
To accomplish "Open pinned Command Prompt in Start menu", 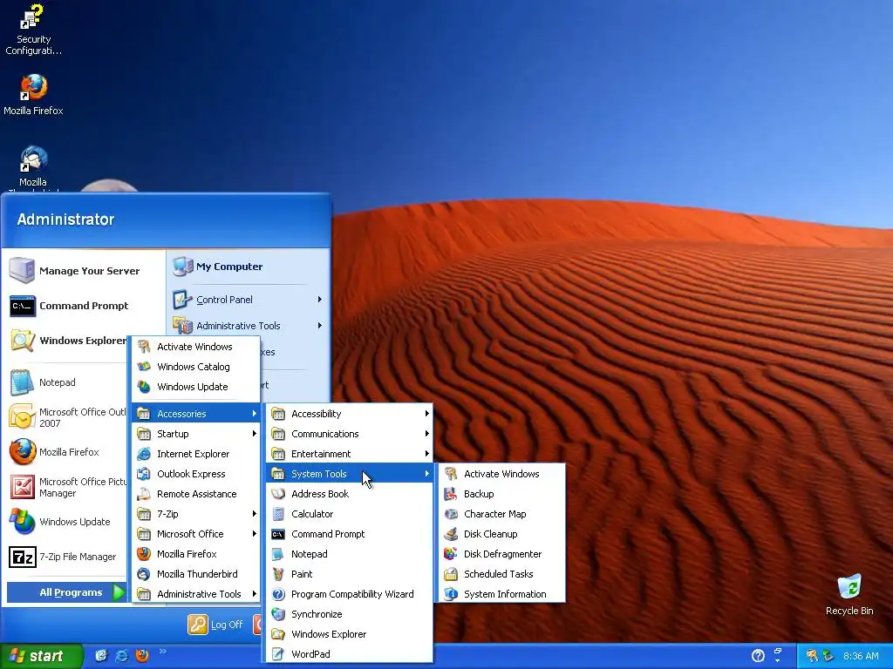I will tap(84, 306).
